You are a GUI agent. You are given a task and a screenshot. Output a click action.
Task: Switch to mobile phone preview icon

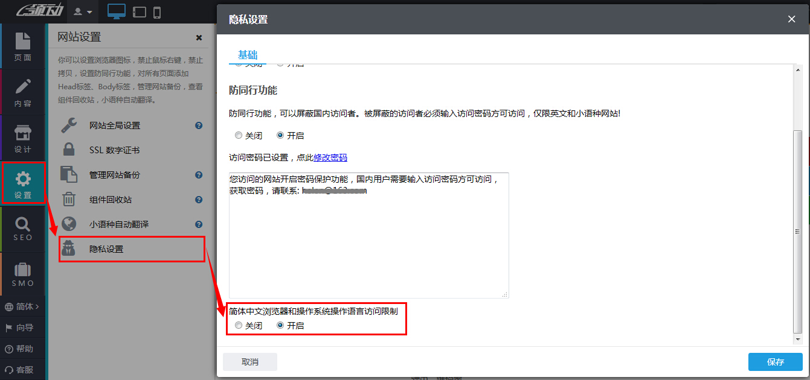tap(157, 12)
